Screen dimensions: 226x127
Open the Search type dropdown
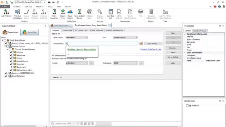pyautogui.click(x=77, y=37)
